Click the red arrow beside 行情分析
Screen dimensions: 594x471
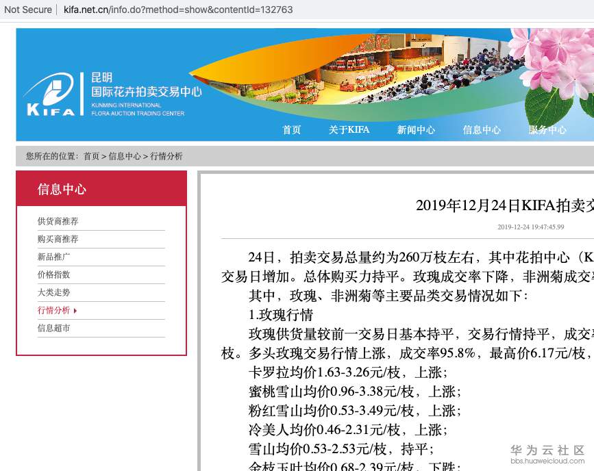(x=75, y=311)
